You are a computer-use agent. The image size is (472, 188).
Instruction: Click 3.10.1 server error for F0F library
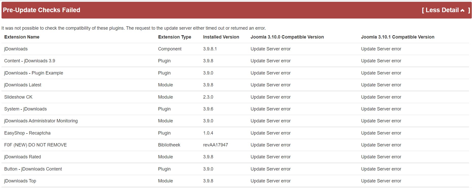click(381, 145)
